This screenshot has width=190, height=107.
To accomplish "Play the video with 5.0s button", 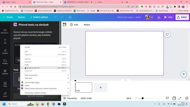I will point(168,17).
